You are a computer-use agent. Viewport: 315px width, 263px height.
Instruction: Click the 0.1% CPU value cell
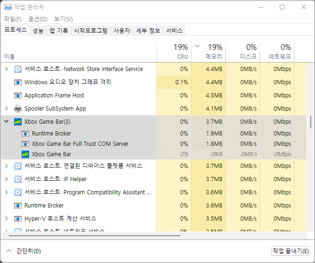(x=174, y=82)
